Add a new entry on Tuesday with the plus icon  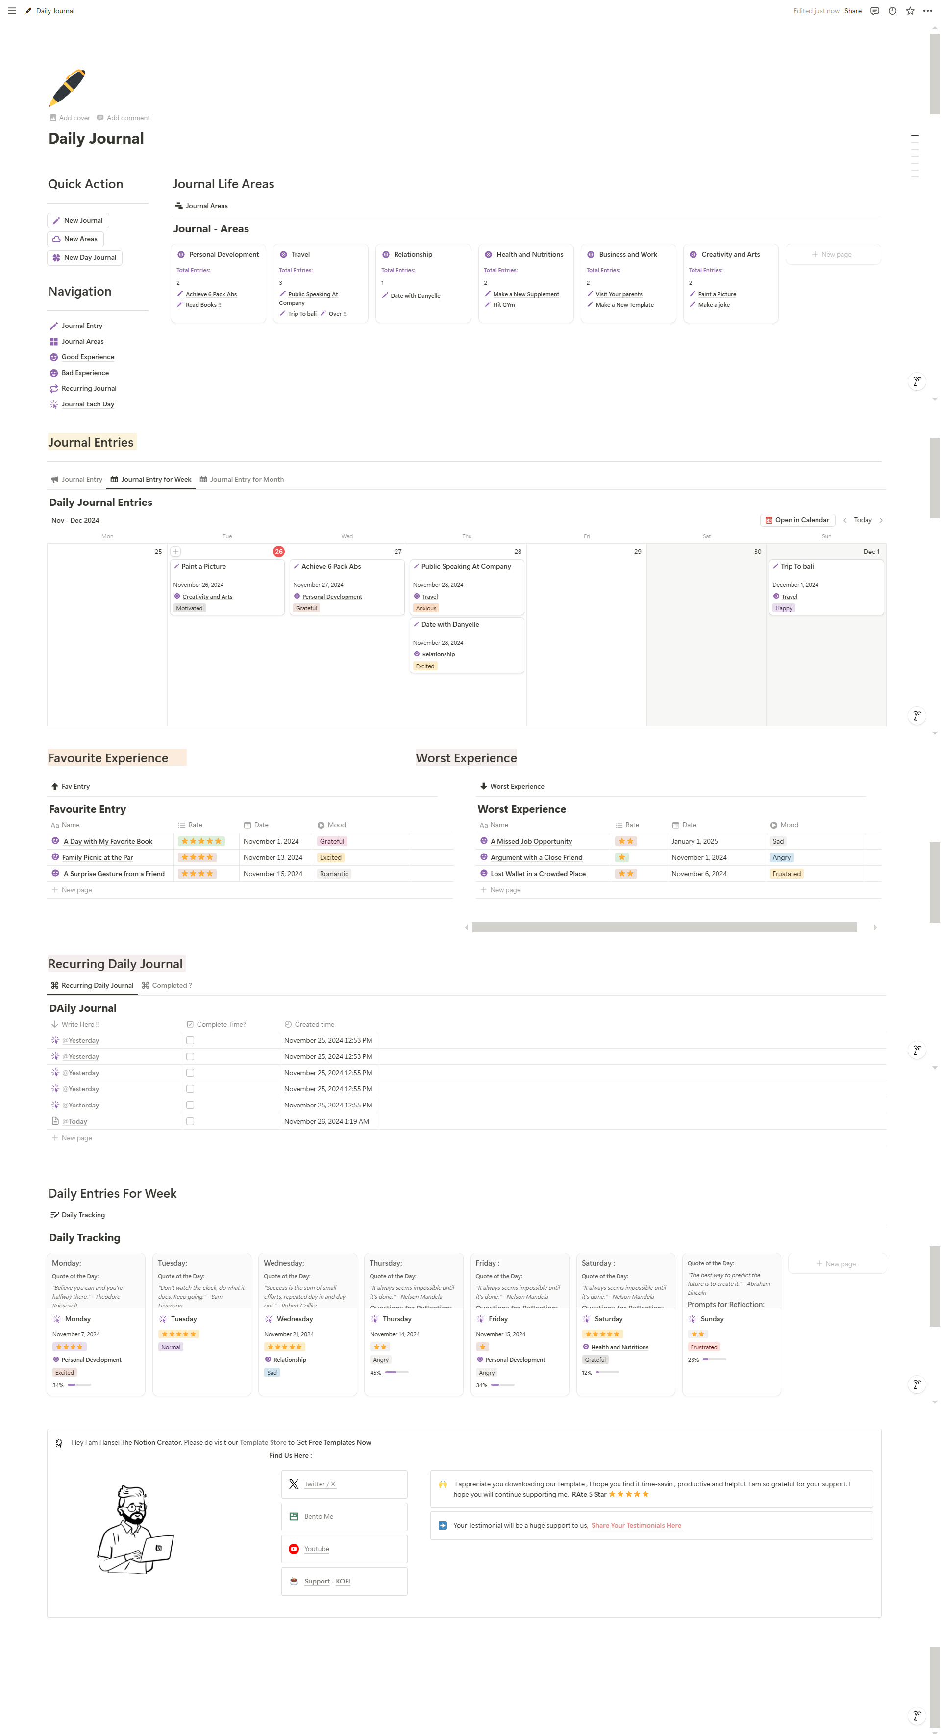tap(175, 552)
